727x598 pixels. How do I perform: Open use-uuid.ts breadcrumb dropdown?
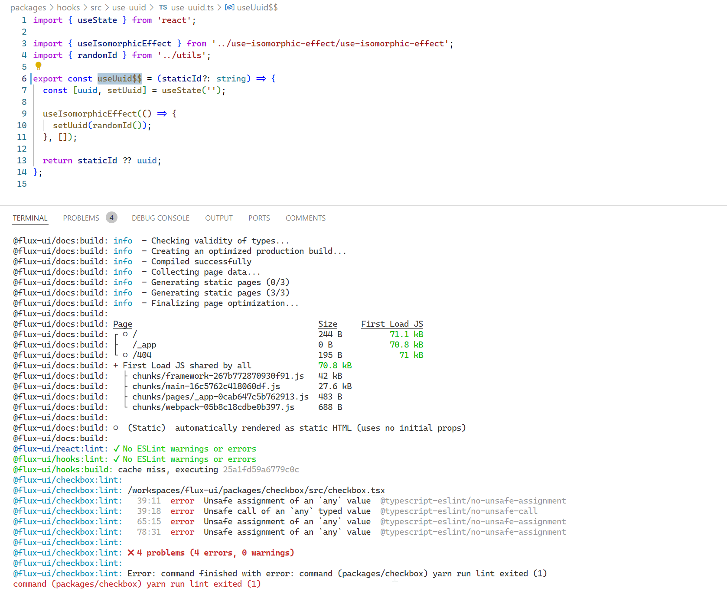[x=192, y=7]
